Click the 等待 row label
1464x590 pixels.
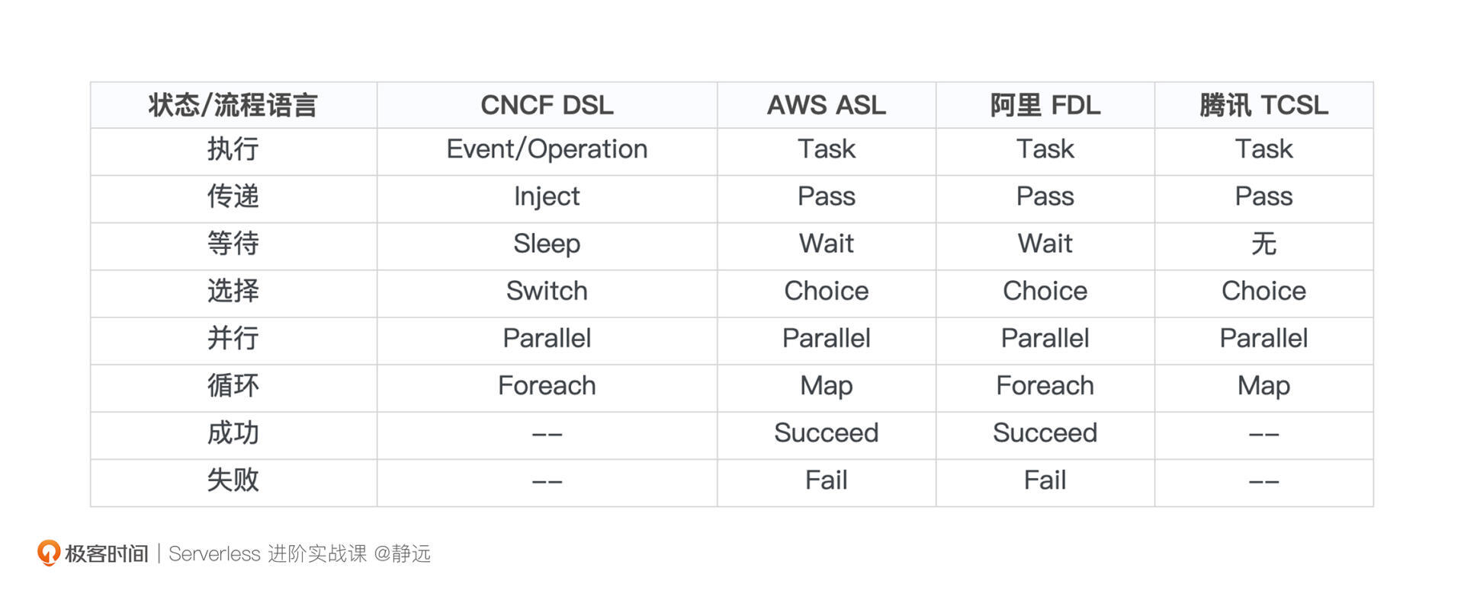(x=233, y=244)
